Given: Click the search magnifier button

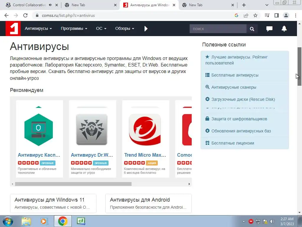Looking at the screenshot, I should pyautogui.click(x=252, y=29).
